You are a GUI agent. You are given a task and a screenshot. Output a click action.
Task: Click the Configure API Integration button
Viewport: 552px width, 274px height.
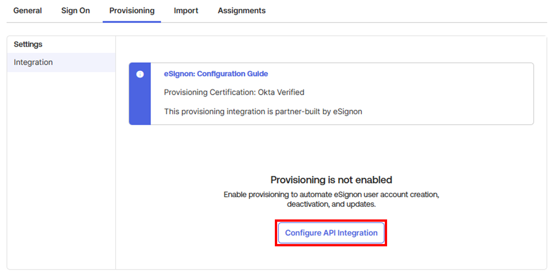[331, 233]
